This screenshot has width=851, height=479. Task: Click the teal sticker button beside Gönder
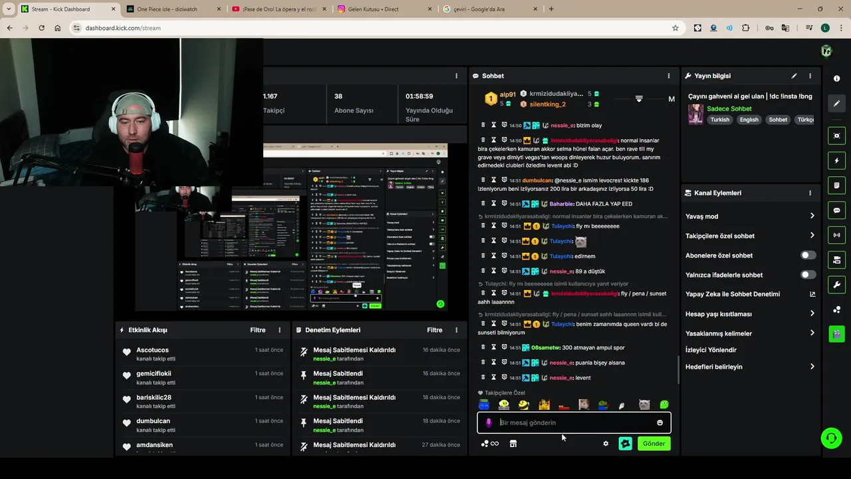[625, 444]
